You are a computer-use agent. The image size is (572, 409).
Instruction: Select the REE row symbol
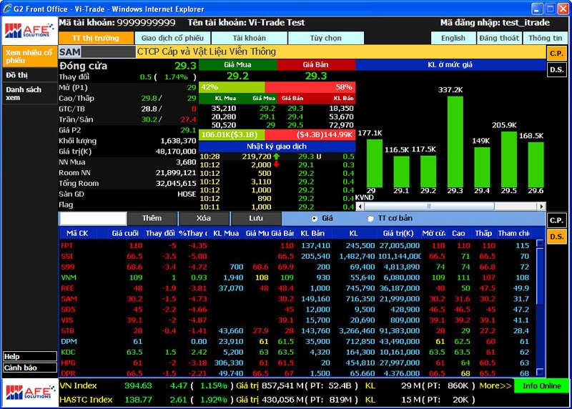tap(67, 288)
